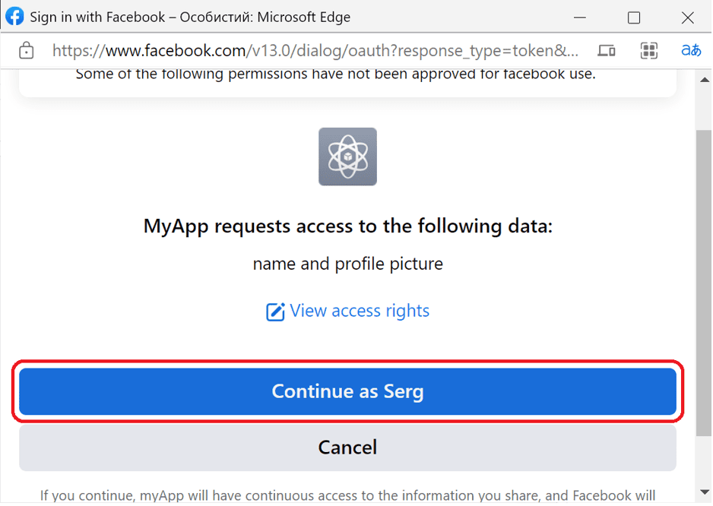Cancel the Facebook sign-in request
The width and height of the screenshot is (713, 506).
[347, 447]
